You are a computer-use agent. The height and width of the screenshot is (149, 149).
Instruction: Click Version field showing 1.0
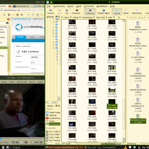tap(38, 63)
